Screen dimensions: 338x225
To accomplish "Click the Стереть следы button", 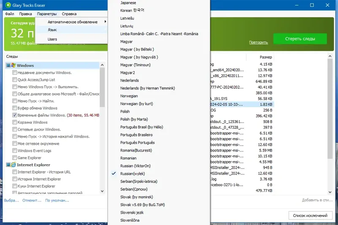I will tap(300, 39).
